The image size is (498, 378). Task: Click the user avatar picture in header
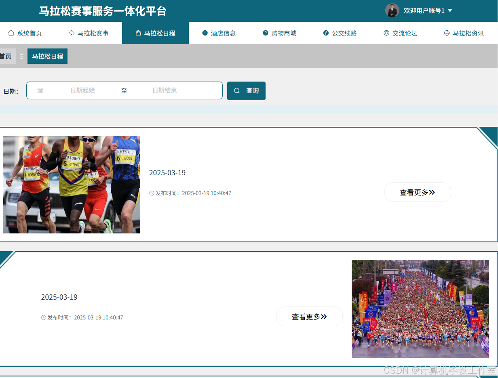coord(392,10)
